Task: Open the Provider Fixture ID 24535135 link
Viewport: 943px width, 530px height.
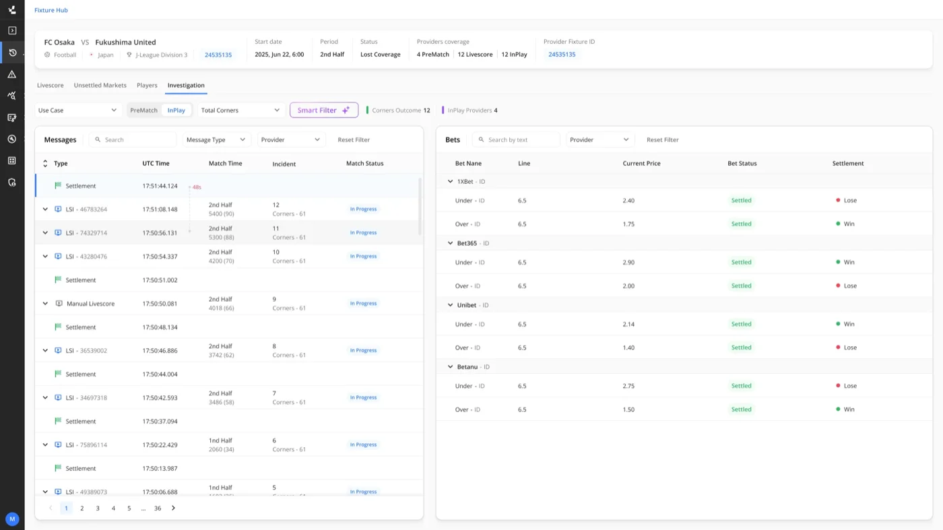Action: pos(562,55)
